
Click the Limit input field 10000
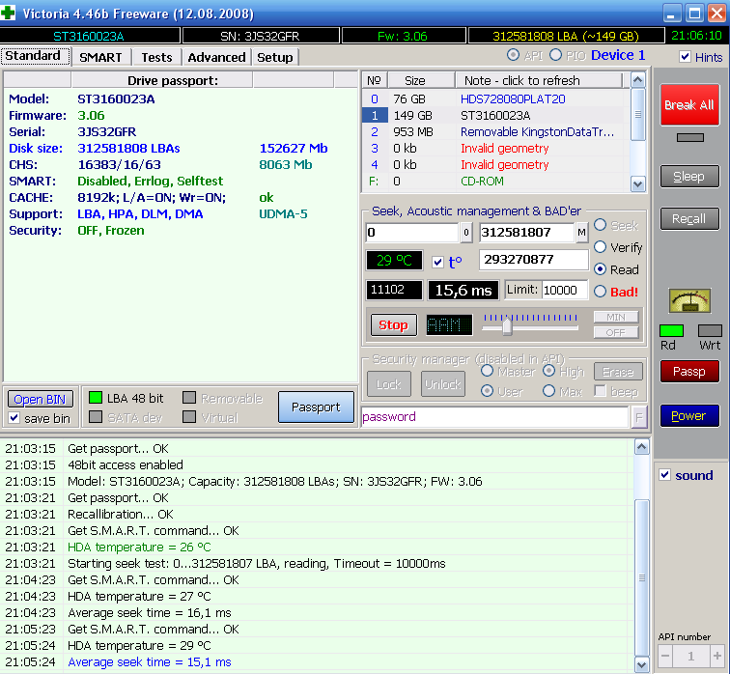coord(565,290)
